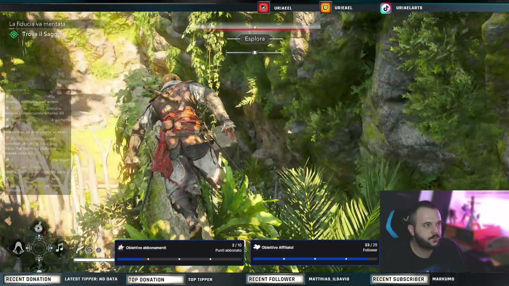Click the "Esplora" compass label
Image resolution: width=509 pixels, height=286 pixels.
[x=255, y=39]
